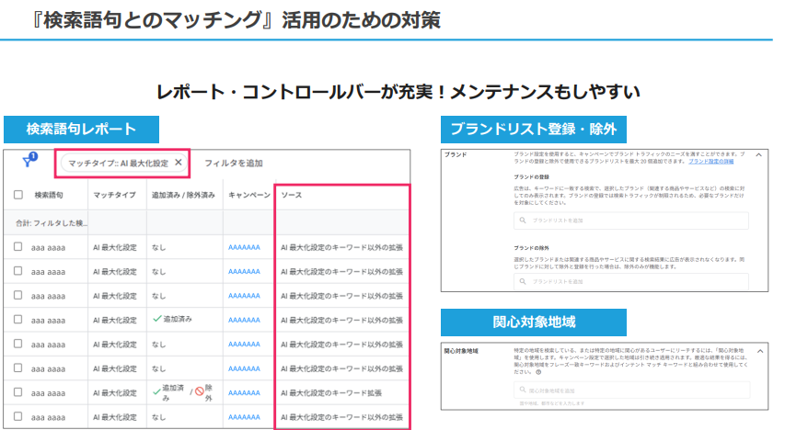Open the help icon in 関心対象地域 description
The image size is (785, 430).
click(538, 372)
